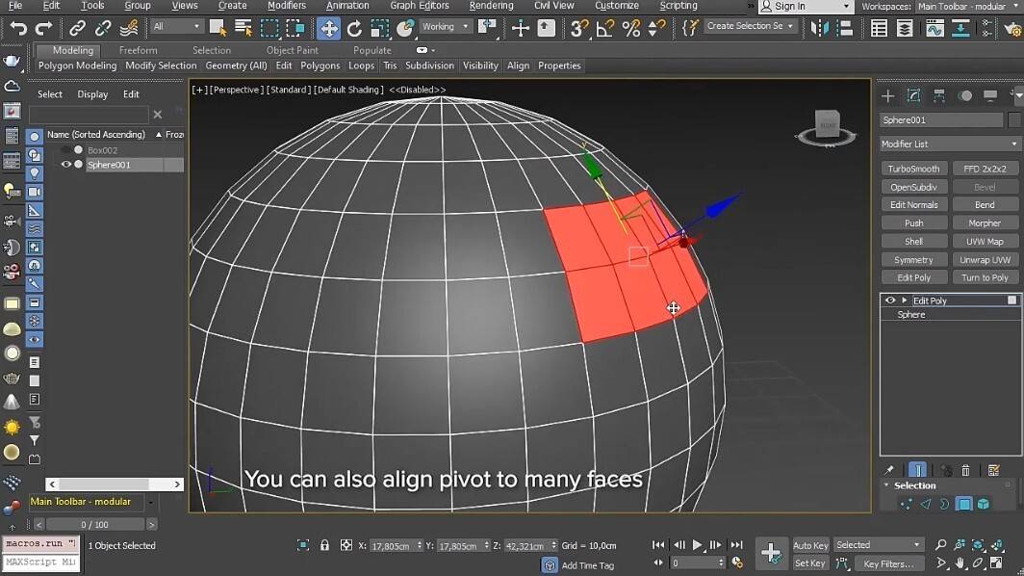This screenshot has height=576, width=1024.
Task: Click the Zoom Extents icon at bottom right
Action: 978,545
